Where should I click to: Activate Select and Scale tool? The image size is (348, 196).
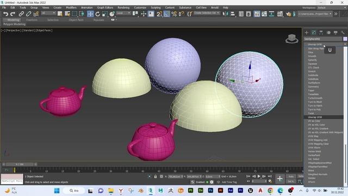105,14
